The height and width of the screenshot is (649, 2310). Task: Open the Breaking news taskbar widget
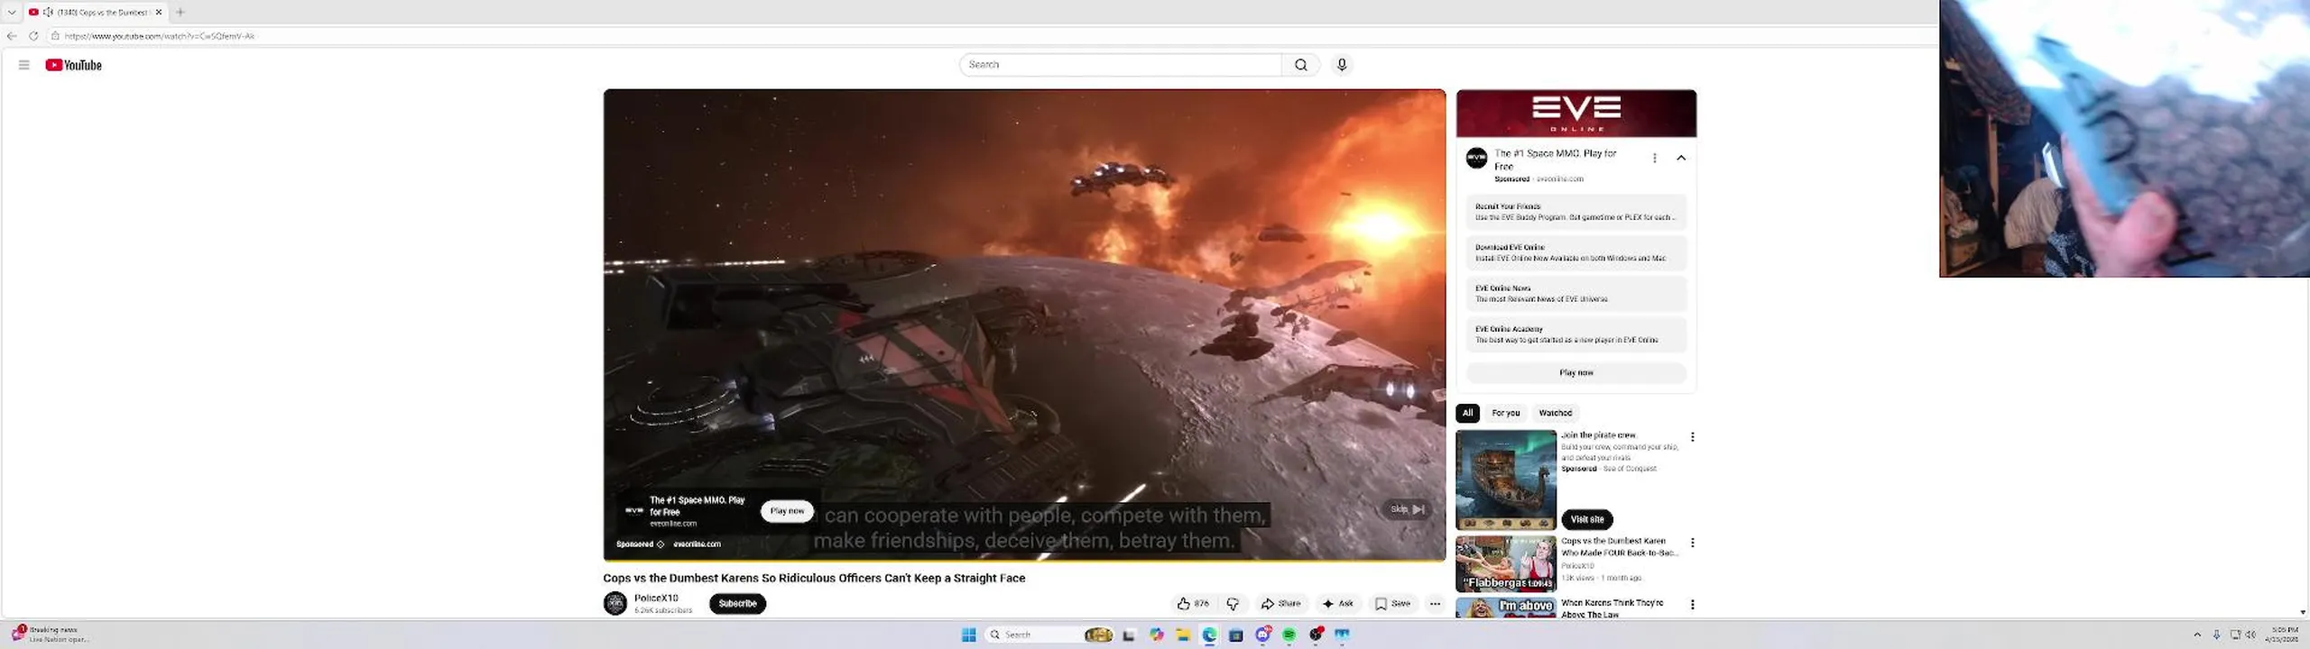pyautogui.click(x=51, y=635)
